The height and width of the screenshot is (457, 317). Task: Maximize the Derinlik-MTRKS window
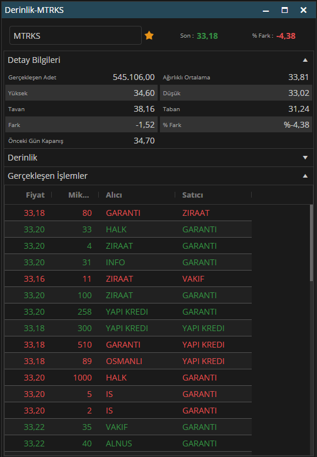click(x=285, y=10)
